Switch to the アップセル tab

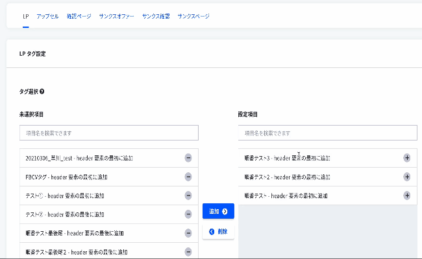[47, 16]
